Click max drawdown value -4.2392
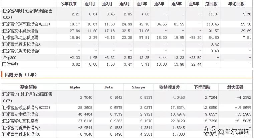Image resolution: width=254 pixels, height=139 pixels. (x=244, y=97)
